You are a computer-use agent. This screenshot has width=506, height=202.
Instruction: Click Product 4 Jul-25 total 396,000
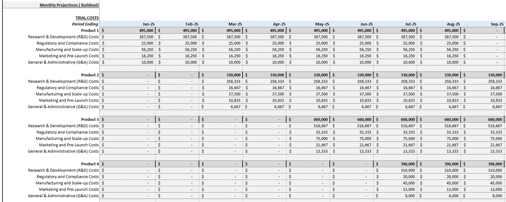(408, 164)
